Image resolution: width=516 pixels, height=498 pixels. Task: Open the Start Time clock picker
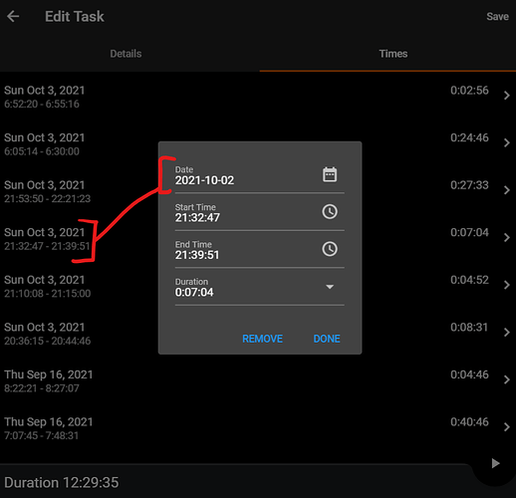click(330, 211)
